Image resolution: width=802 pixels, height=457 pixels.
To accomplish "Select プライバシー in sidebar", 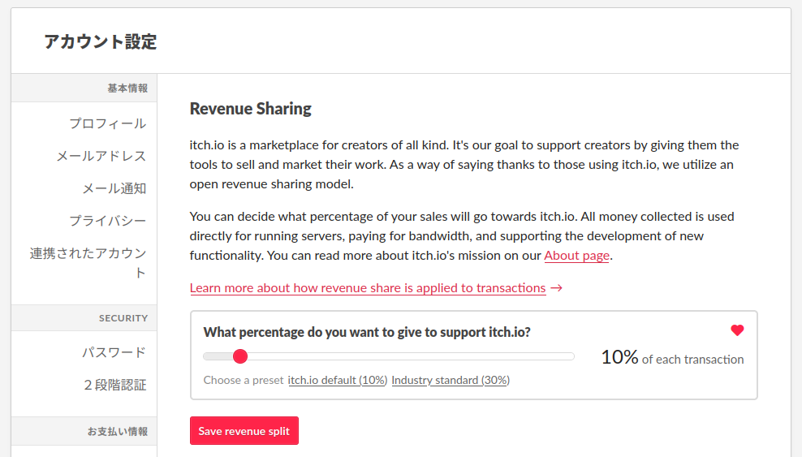I will (x=107, y=221).
